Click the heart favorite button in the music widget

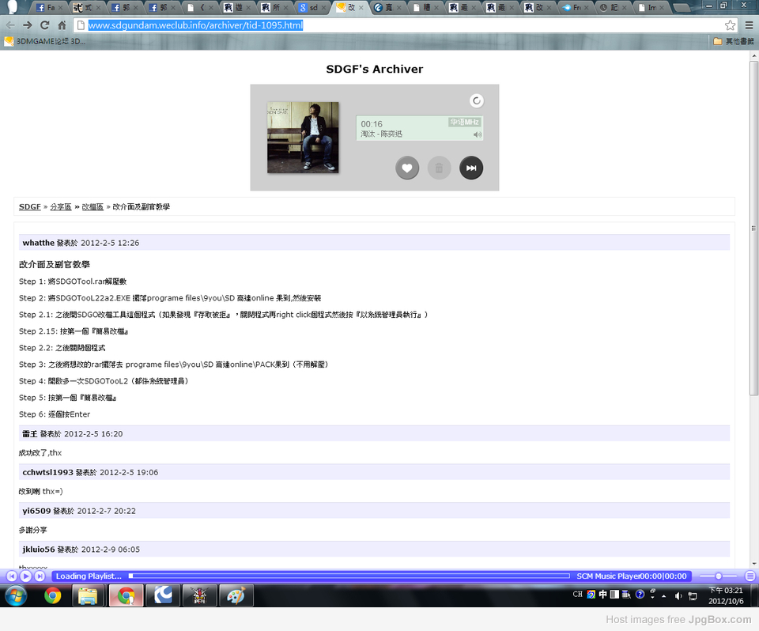coord(407,168)
